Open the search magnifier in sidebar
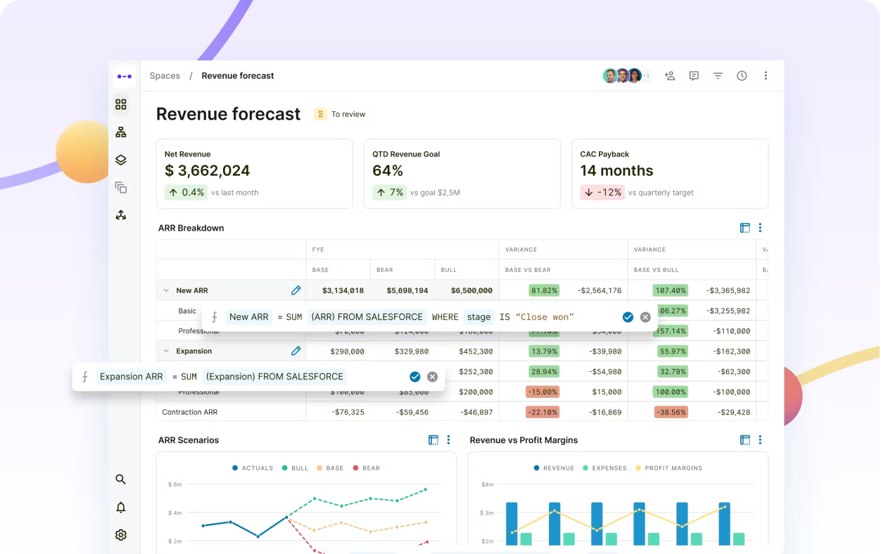 (x=121, y=479)
